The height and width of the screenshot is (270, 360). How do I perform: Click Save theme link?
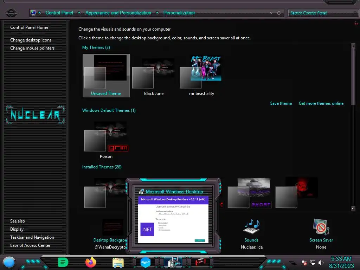click(281, 103)
